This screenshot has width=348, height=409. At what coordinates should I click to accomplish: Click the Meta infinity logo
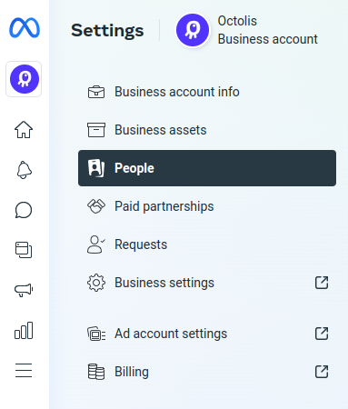tap(25, 28)
